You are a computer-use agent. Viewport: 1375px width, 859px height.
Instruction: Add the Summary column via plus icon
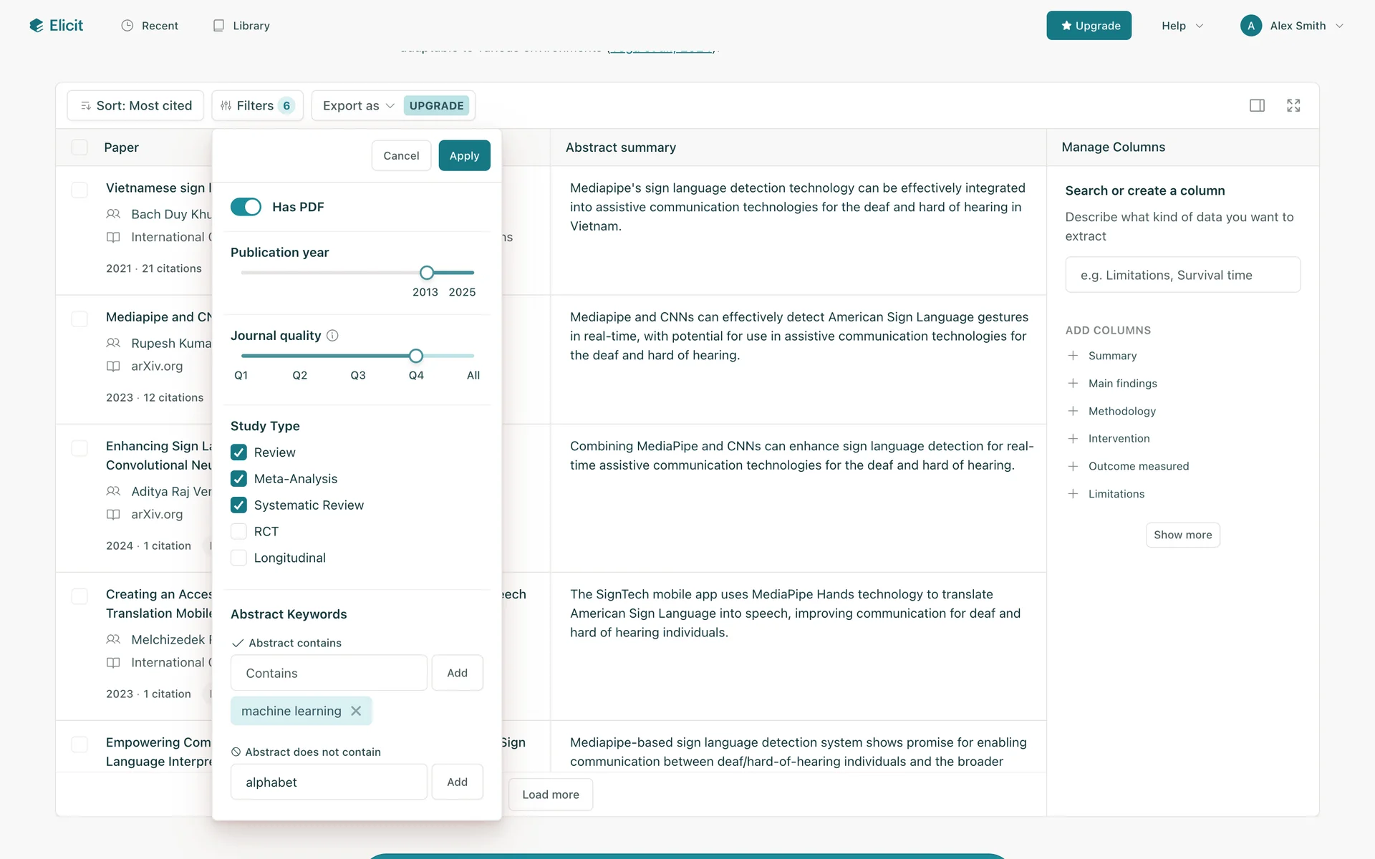pyautogui.click(x=1073, y=356)
